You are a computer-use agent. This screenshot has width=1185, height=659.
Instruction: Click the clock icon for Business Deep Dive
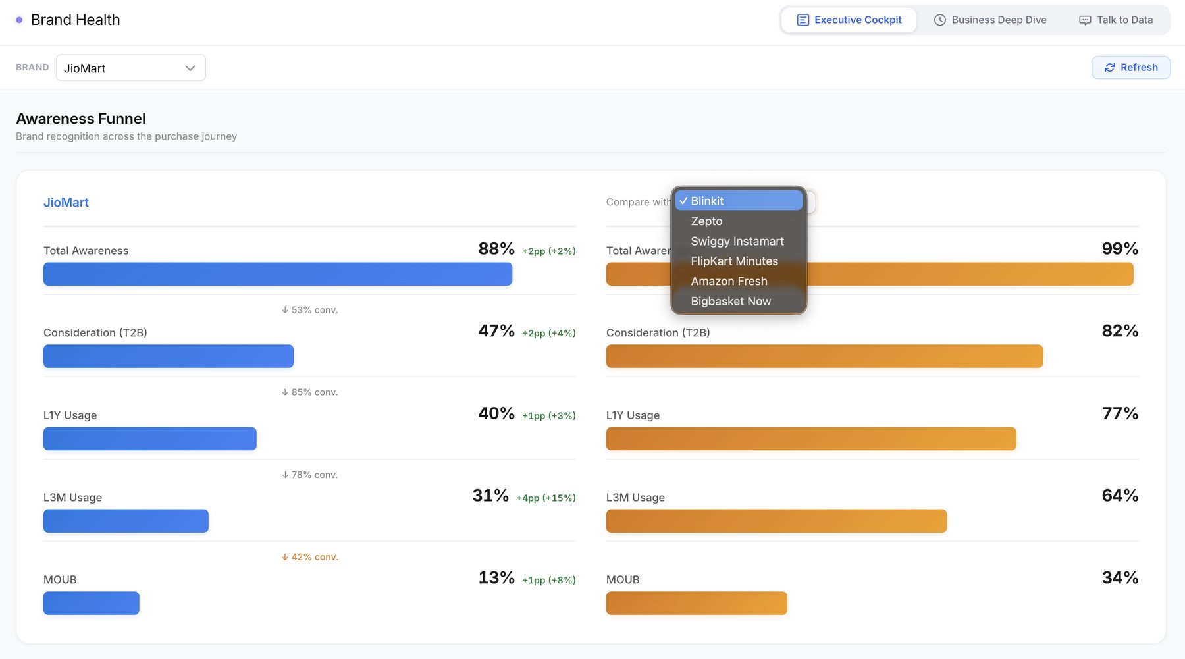(940, 20)
